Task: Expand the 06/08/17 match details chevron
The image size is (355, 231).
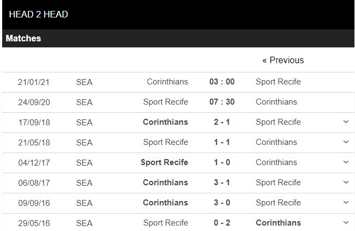Action: click(346, 183)
